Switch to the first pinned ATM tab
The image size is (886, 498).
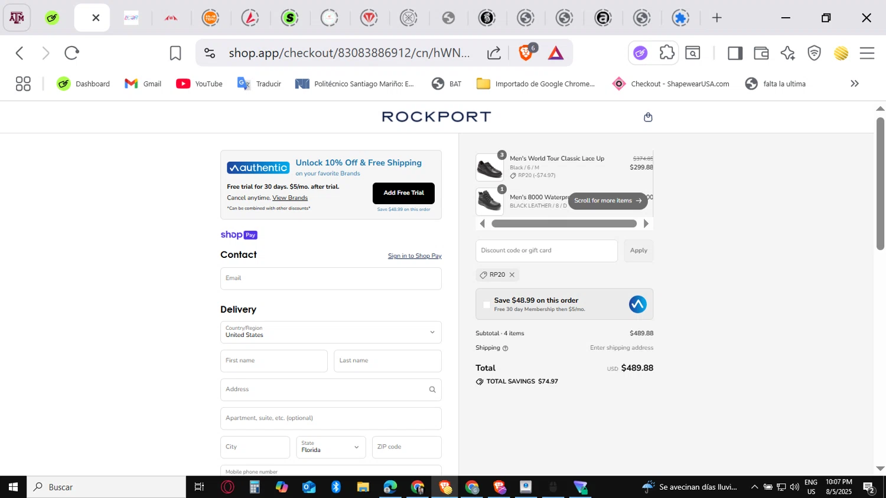click(x=17, y=18)
